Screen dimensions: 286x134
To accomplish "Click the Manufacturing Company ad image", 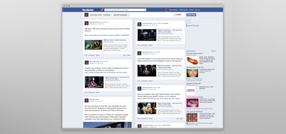I will pyautogui.click(x=191, y=91).
